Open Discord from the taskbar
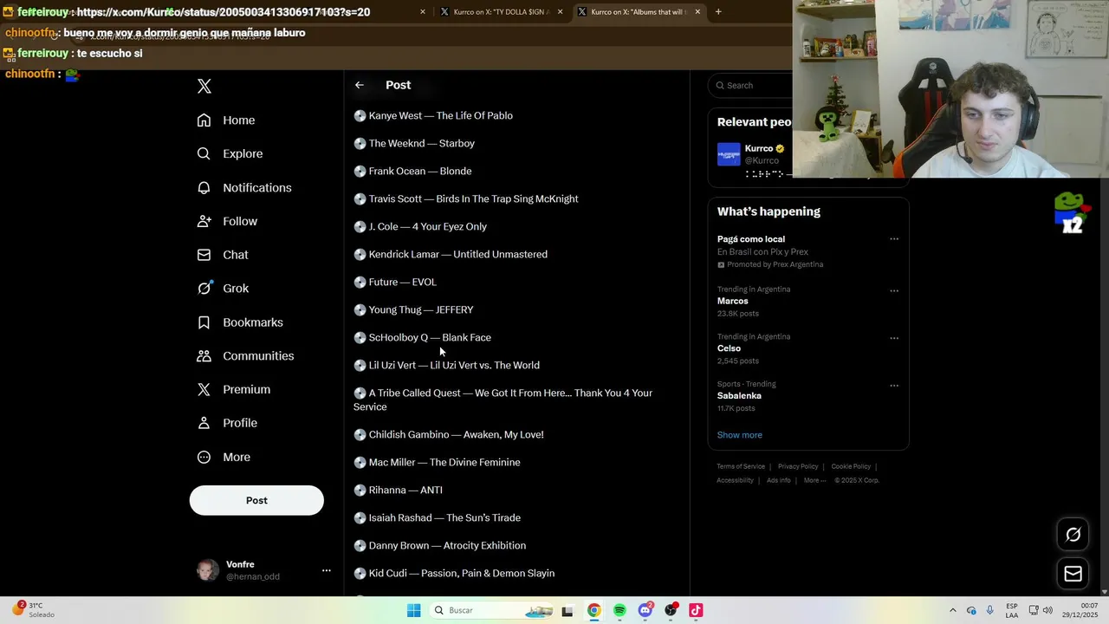The width and height of the screenshot is (1109, 624). (645, 610)
